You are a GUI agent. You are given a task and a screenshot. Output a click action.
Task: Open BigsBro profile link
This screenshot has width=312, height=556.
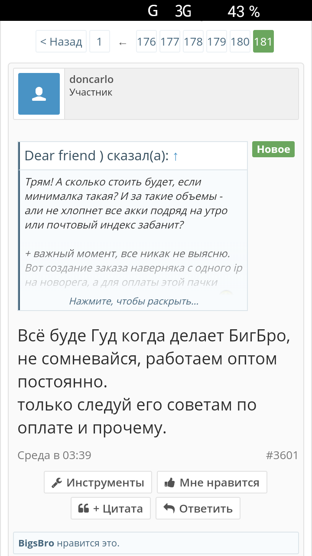click(x=36, y=543)
